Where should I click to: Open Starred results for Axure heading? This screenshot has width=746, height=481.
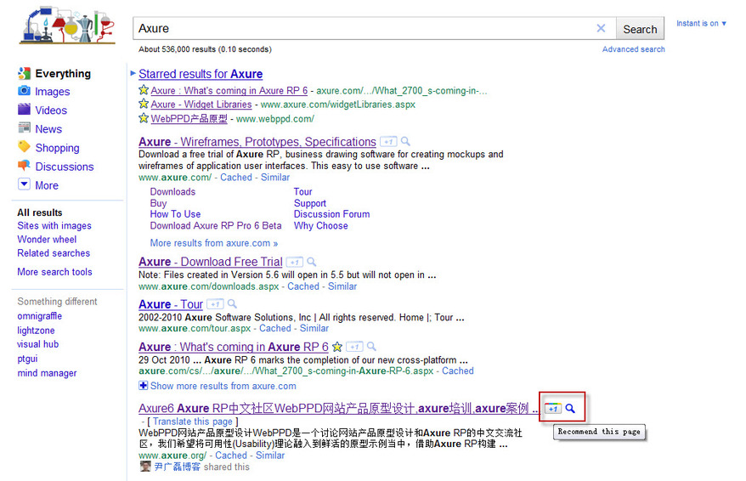(x=201, y=74)
